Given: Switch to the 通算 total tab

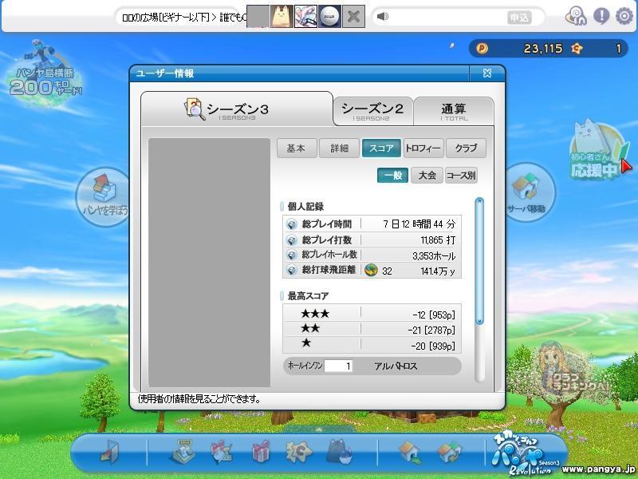Looking at the screenshot, I should pos(454,111).
